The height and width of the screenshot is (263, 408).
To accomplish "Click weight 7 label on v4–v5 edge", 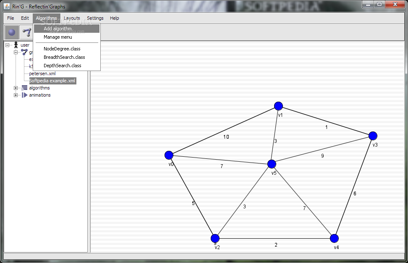I will point(304,208).
